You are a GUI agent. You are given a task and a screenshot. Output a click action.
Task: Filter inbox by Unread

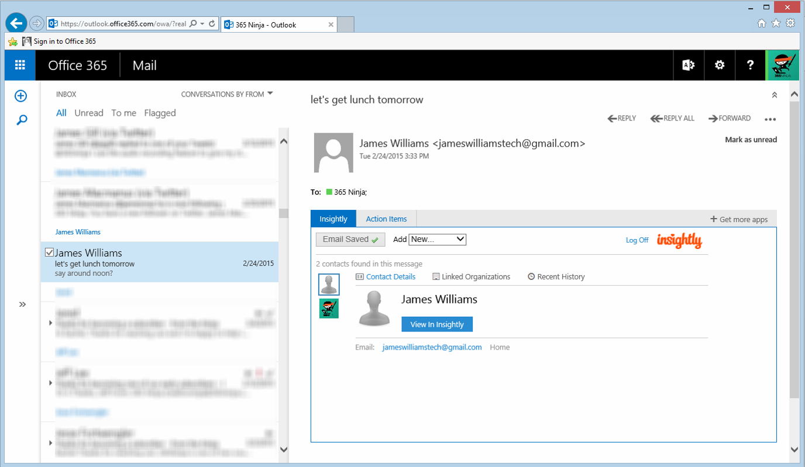click(89, 113)
